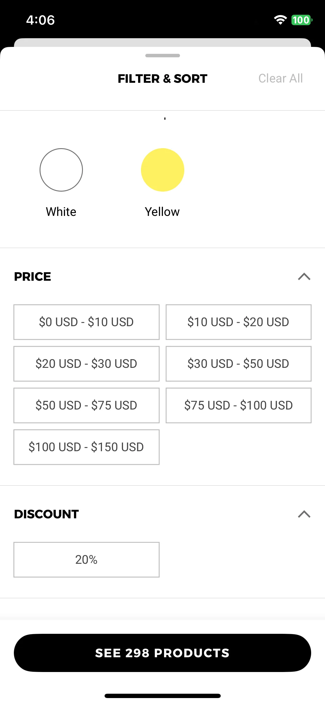
Task: Select the $30 USD - $50 USD price range
Action: point(238,364)
